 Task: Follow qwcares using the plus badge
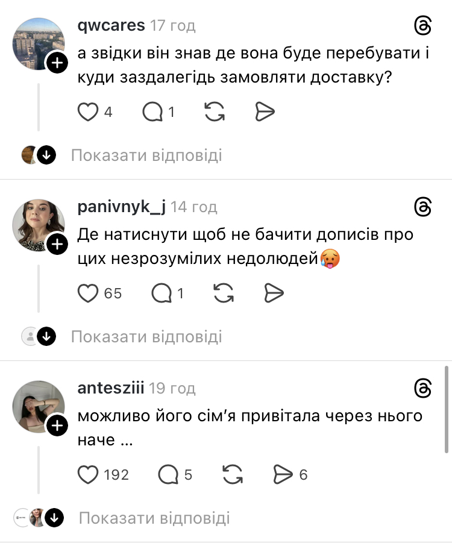58,63
